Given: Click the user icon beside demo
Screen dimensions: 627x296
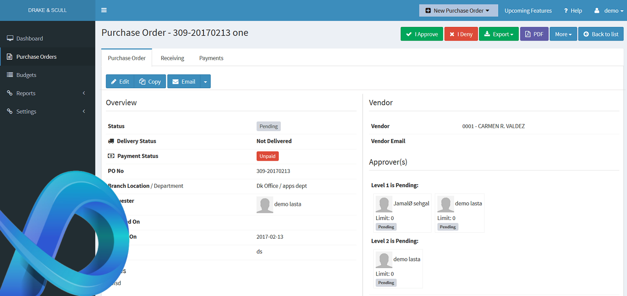Looking at the screenshot, I should (x=597, y=11).
